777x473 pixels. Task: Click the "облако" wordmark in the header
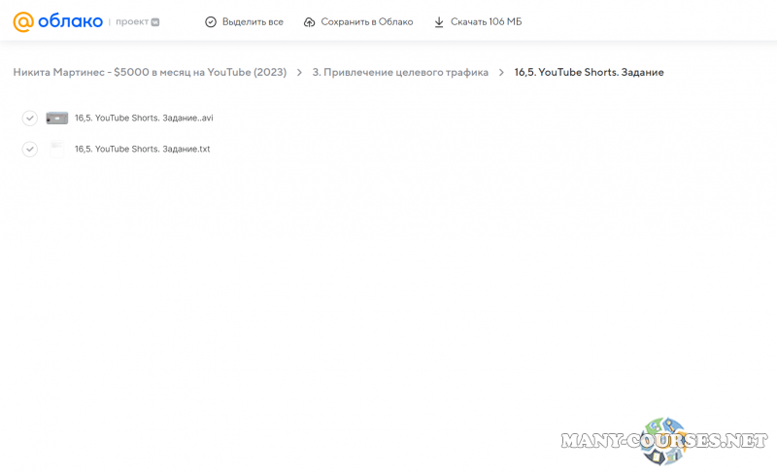(70, 21)
